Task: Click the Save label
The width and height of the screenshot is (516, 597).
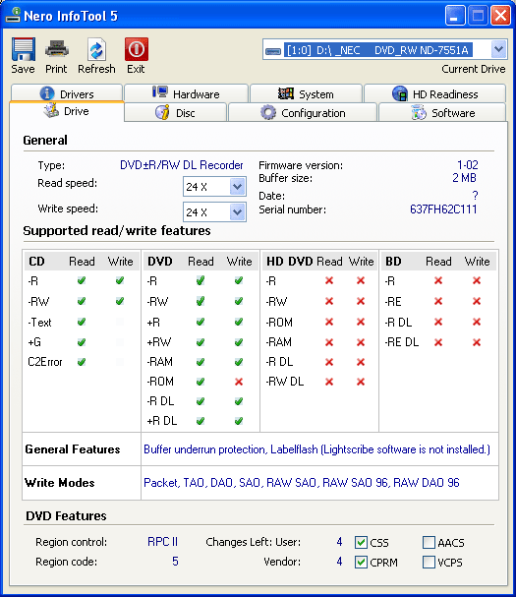Action: tap(23, 69)
